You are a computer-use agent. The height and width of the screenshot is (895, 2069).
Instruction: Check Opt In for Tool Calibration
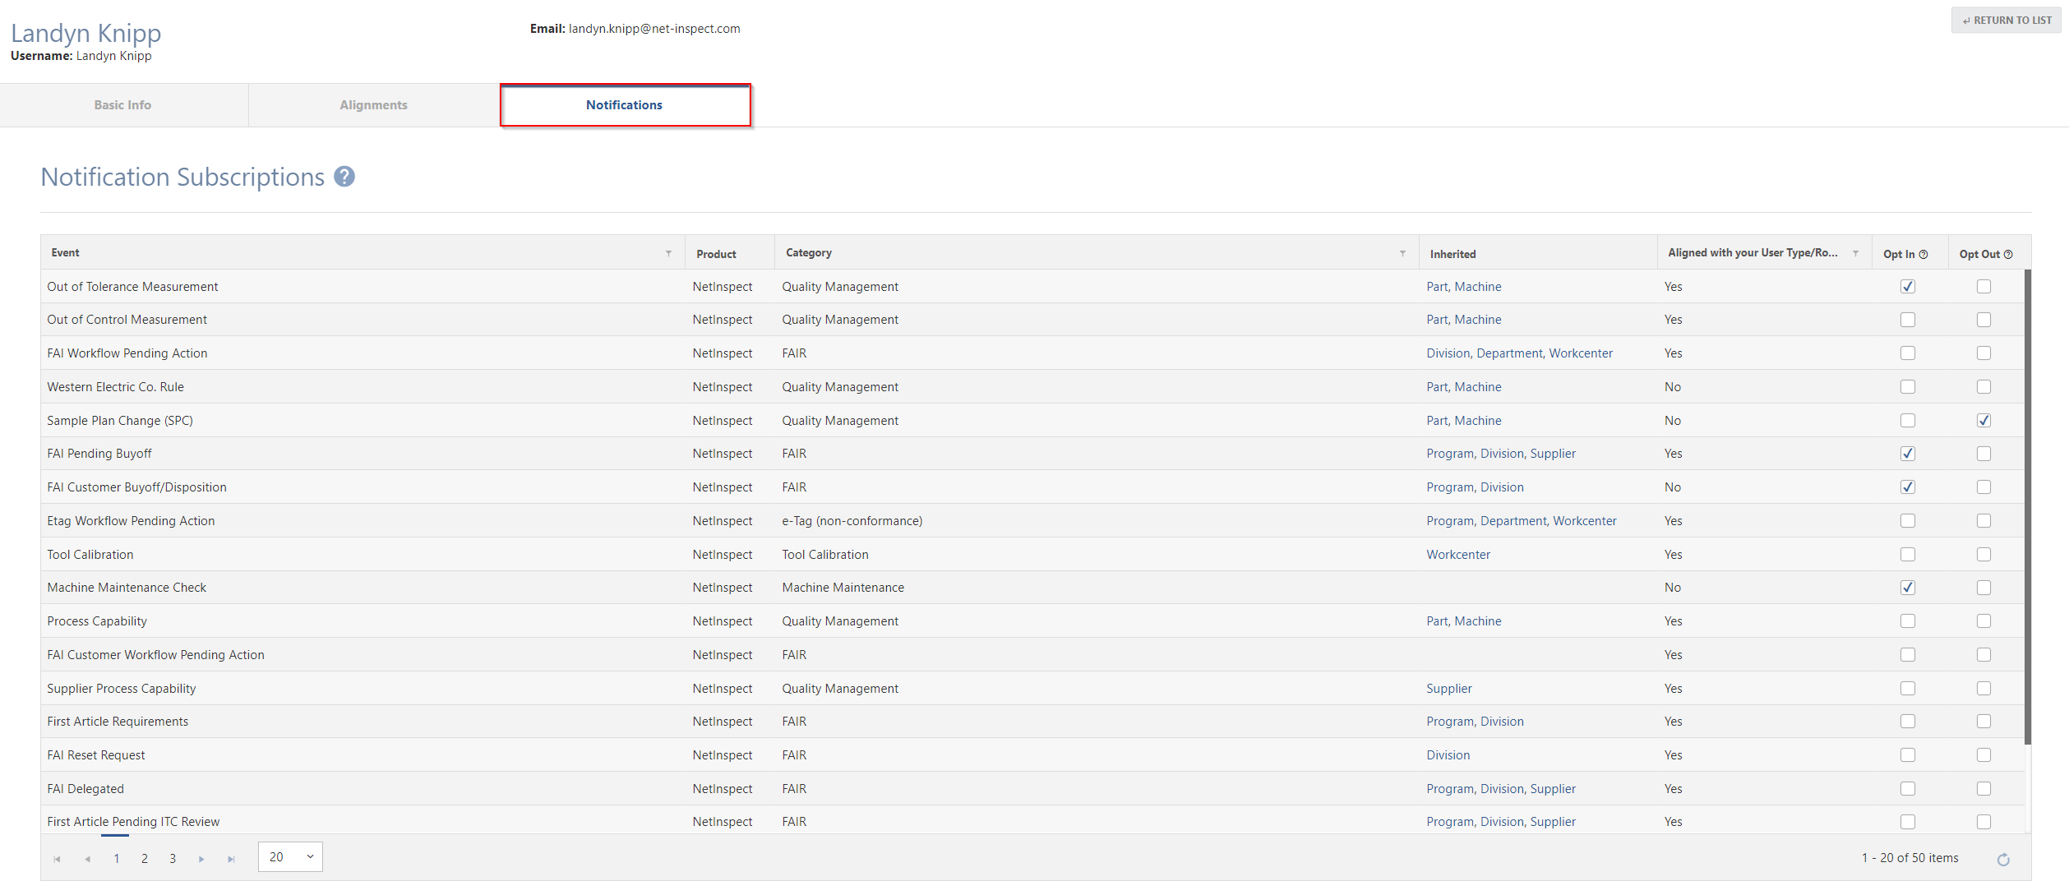point(1908,555)
